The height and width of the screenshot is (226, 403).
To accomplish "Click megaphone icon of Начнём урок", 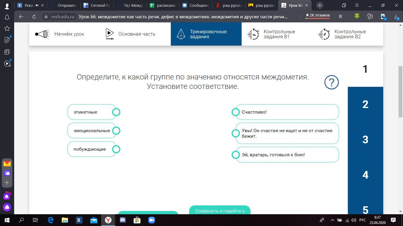I will click(x=42, y=34).
